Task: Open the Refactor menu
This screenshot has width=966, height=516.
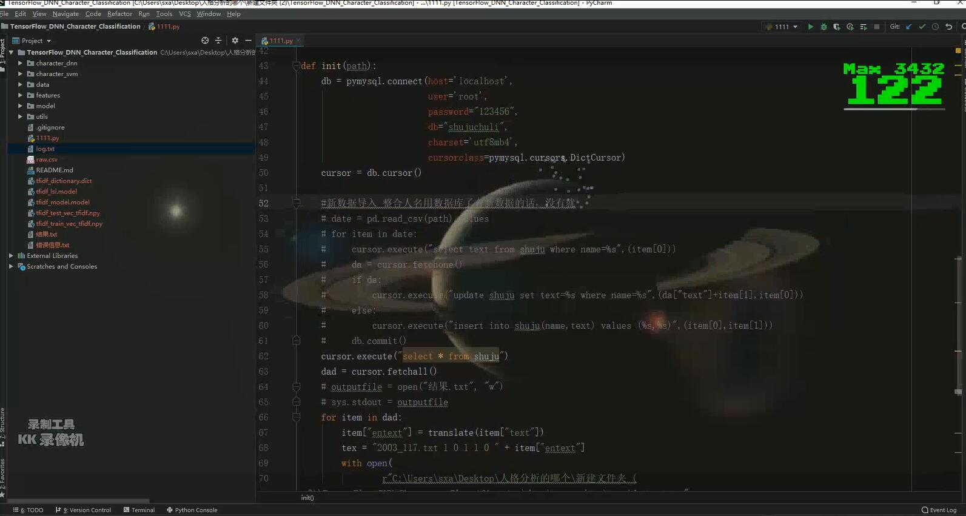Action: 119,14
